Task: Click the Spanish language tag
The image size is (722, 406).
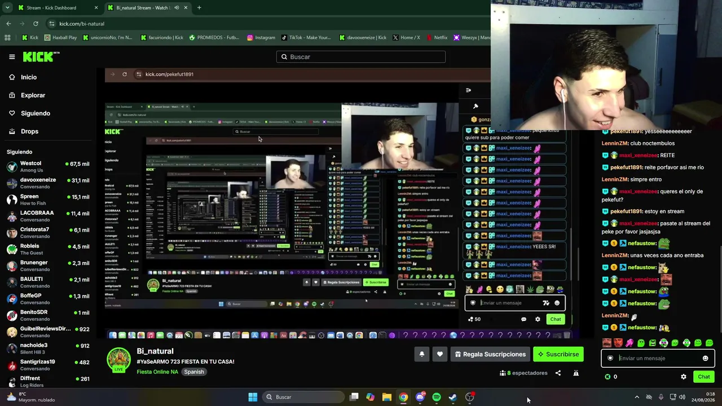Action: click(194, 372)
